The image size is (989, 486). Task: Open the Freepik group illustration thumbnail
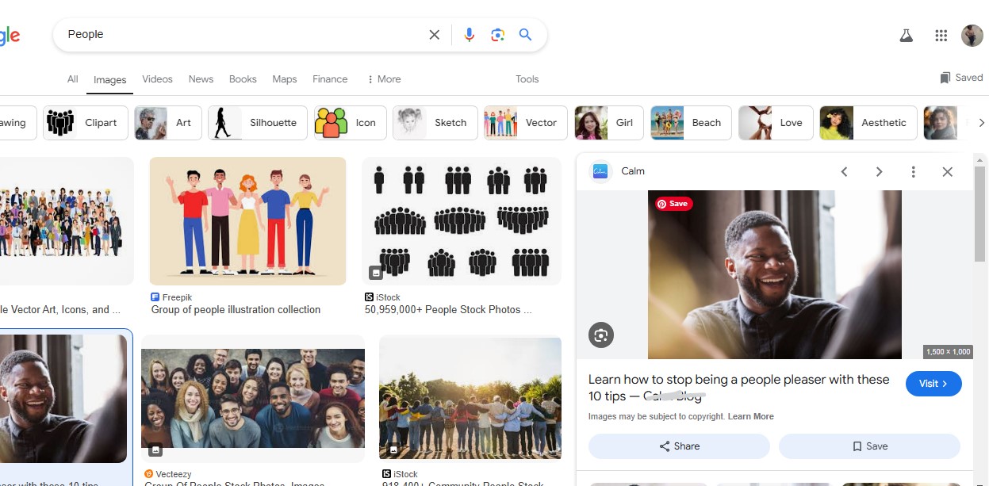(x=247, y=220)
